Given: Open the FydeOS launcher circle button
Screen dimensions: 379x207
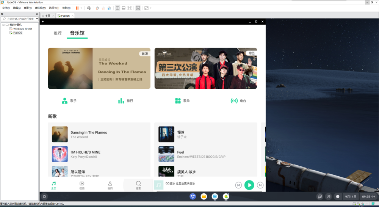Looking at the screenshot, I should 44,197.
